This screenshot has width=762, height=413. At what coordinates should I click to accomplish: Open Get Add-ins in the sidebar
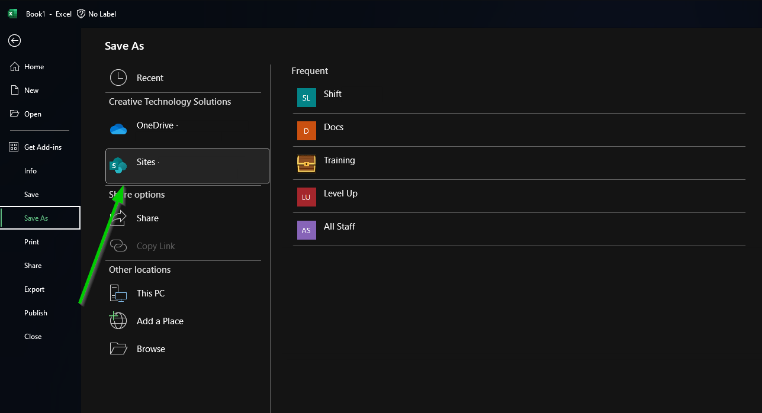coord(40,147)
